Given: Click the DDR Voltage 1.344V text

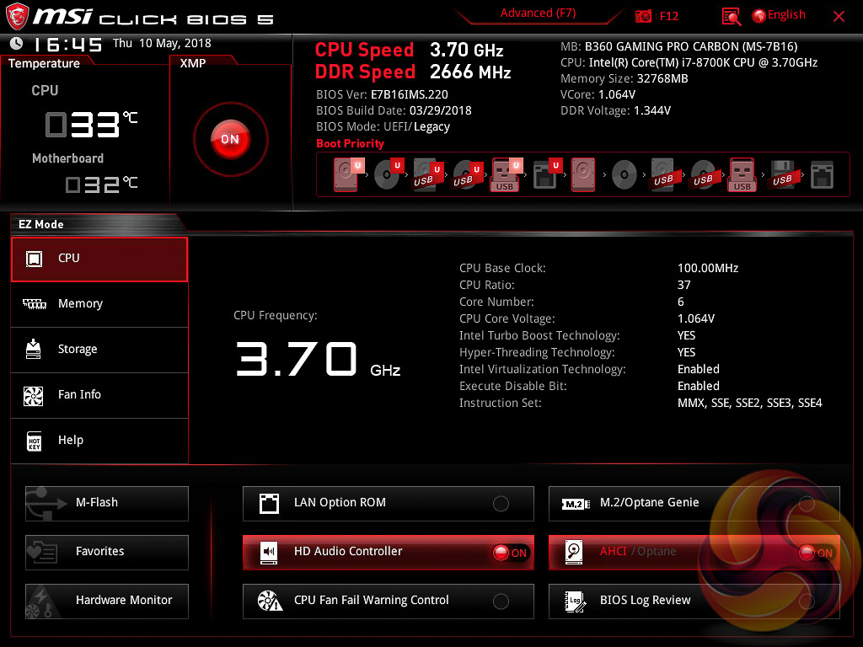Looking at the screenshot, I should coord(615,110).
